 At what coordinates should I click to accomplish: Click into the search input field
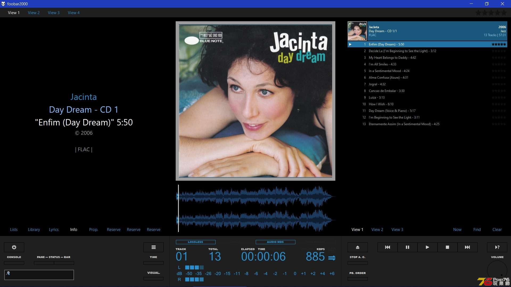coord(39,275)
